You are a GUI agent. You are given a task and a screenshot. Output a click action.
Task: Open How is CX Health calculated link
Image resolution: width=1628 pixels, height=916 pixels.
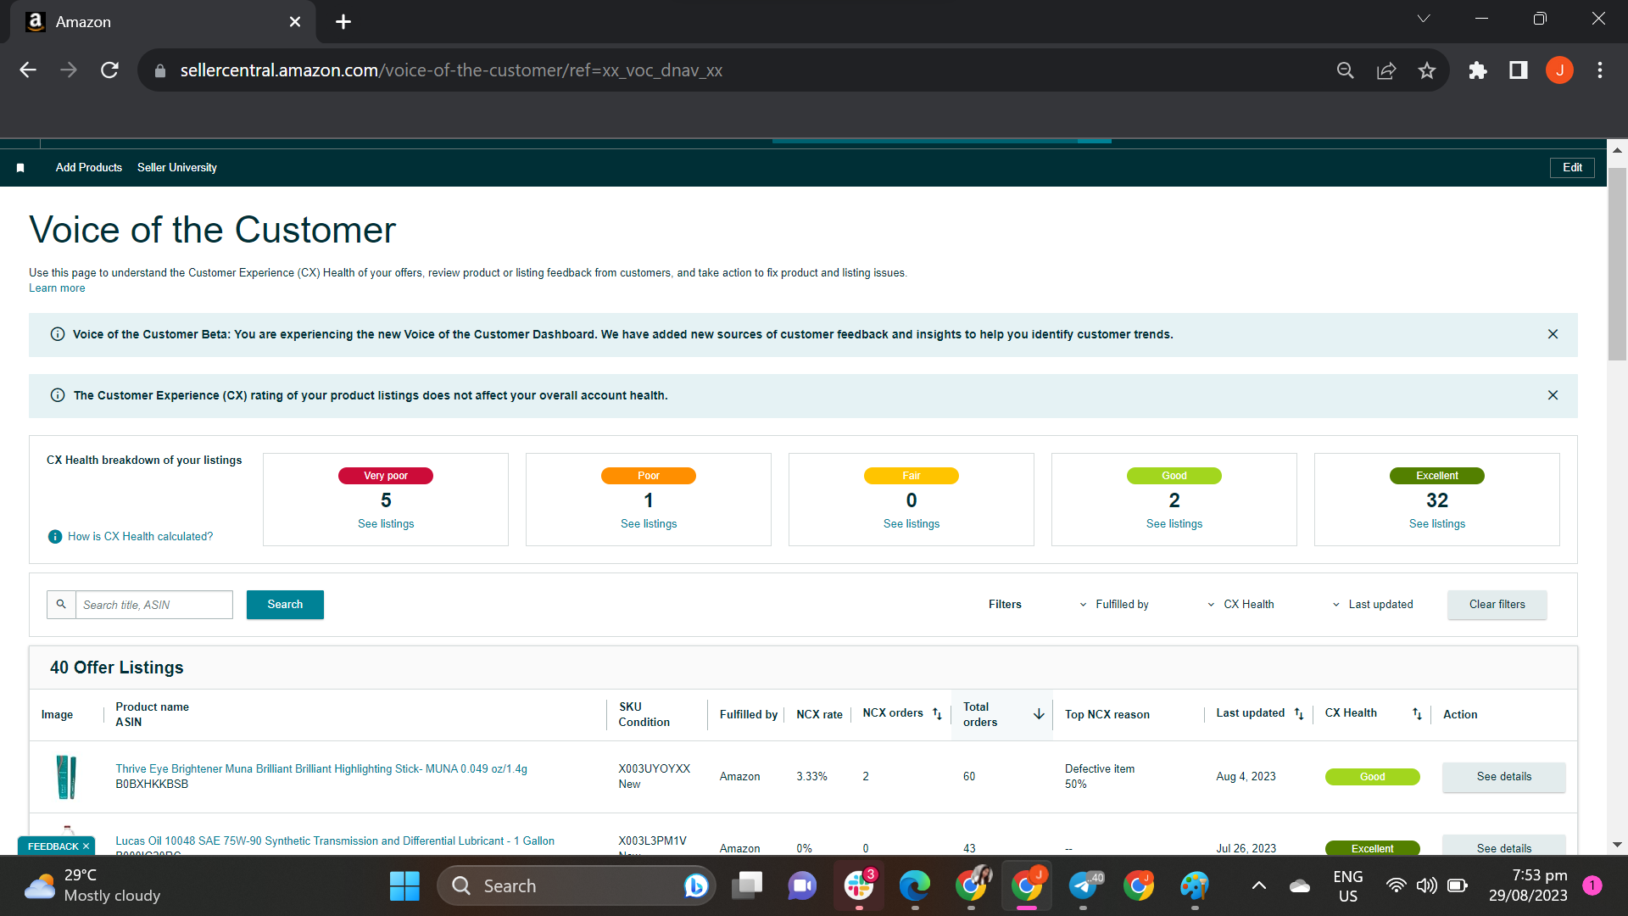click(141, 537)
